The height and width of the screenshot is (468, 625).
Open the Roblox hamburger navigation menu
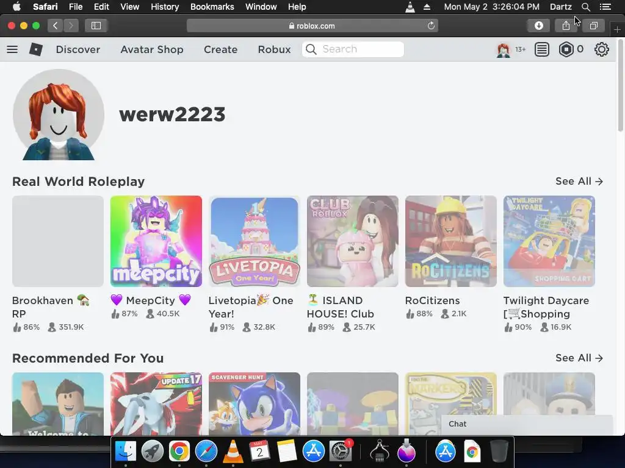(x=12, y=49)
